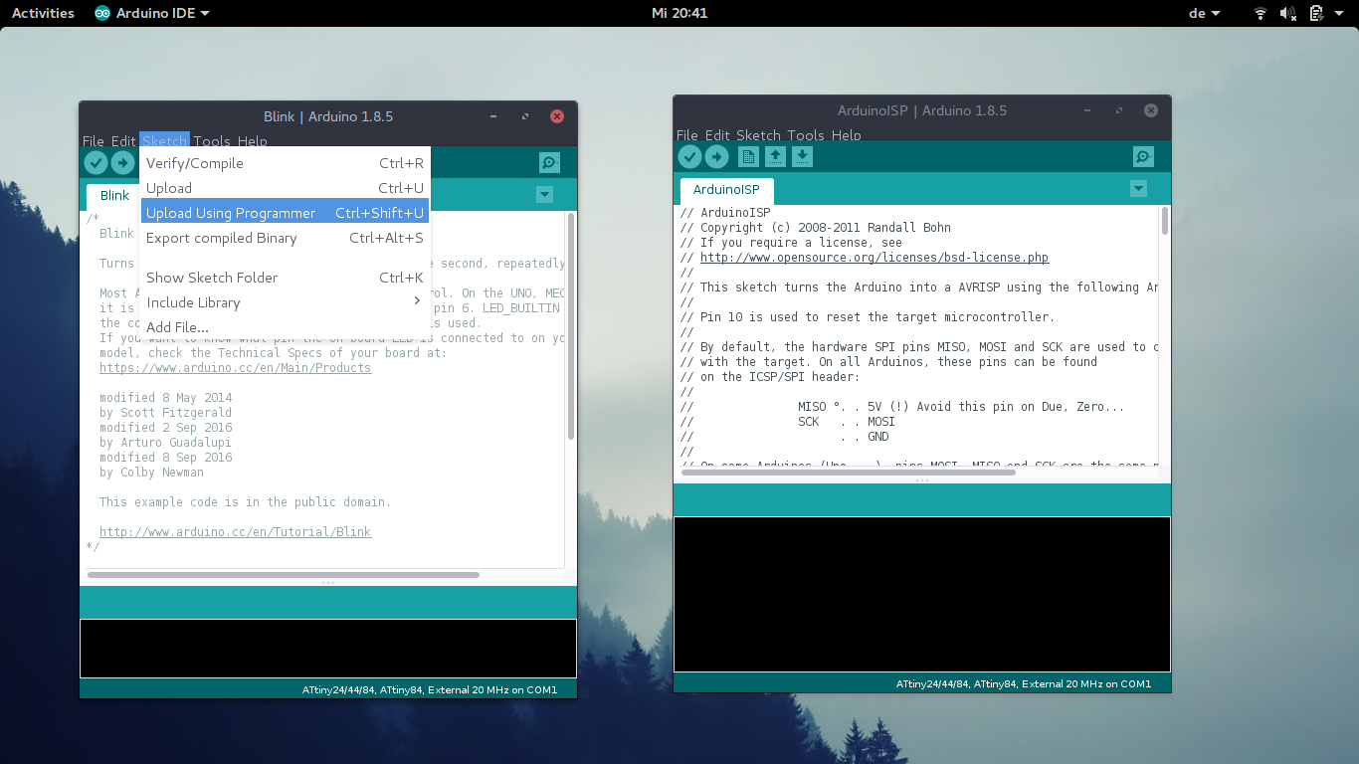
Task: Choose Verify/Compile from the Sketch menu
Action: [285, 163]
